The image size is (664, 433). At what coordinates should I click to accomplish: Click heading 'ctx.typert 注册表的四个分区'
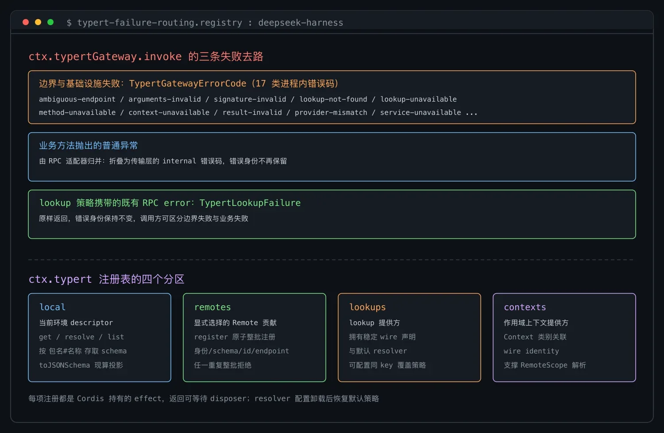[x=106, y=279]
